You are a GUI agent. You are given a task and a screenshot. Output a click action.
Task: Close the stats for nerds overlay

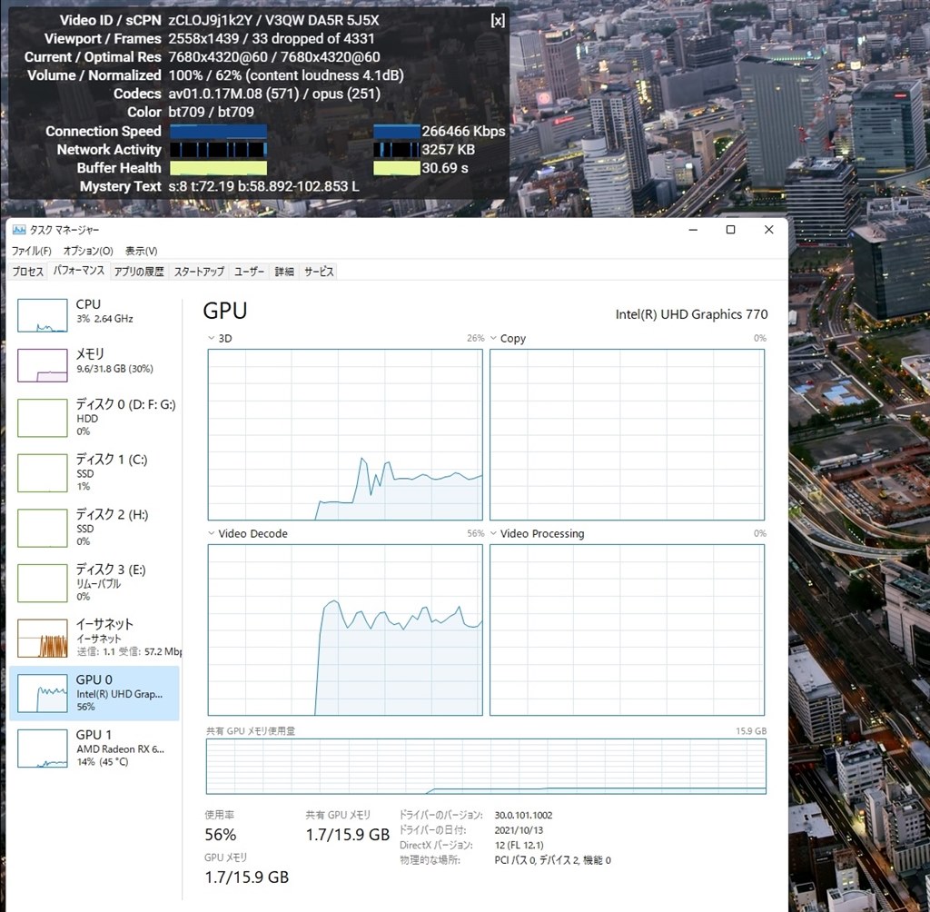(x=497, y=19)
